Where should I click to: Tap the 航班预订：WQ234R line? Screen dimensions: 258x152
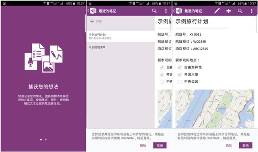(191, 42)
